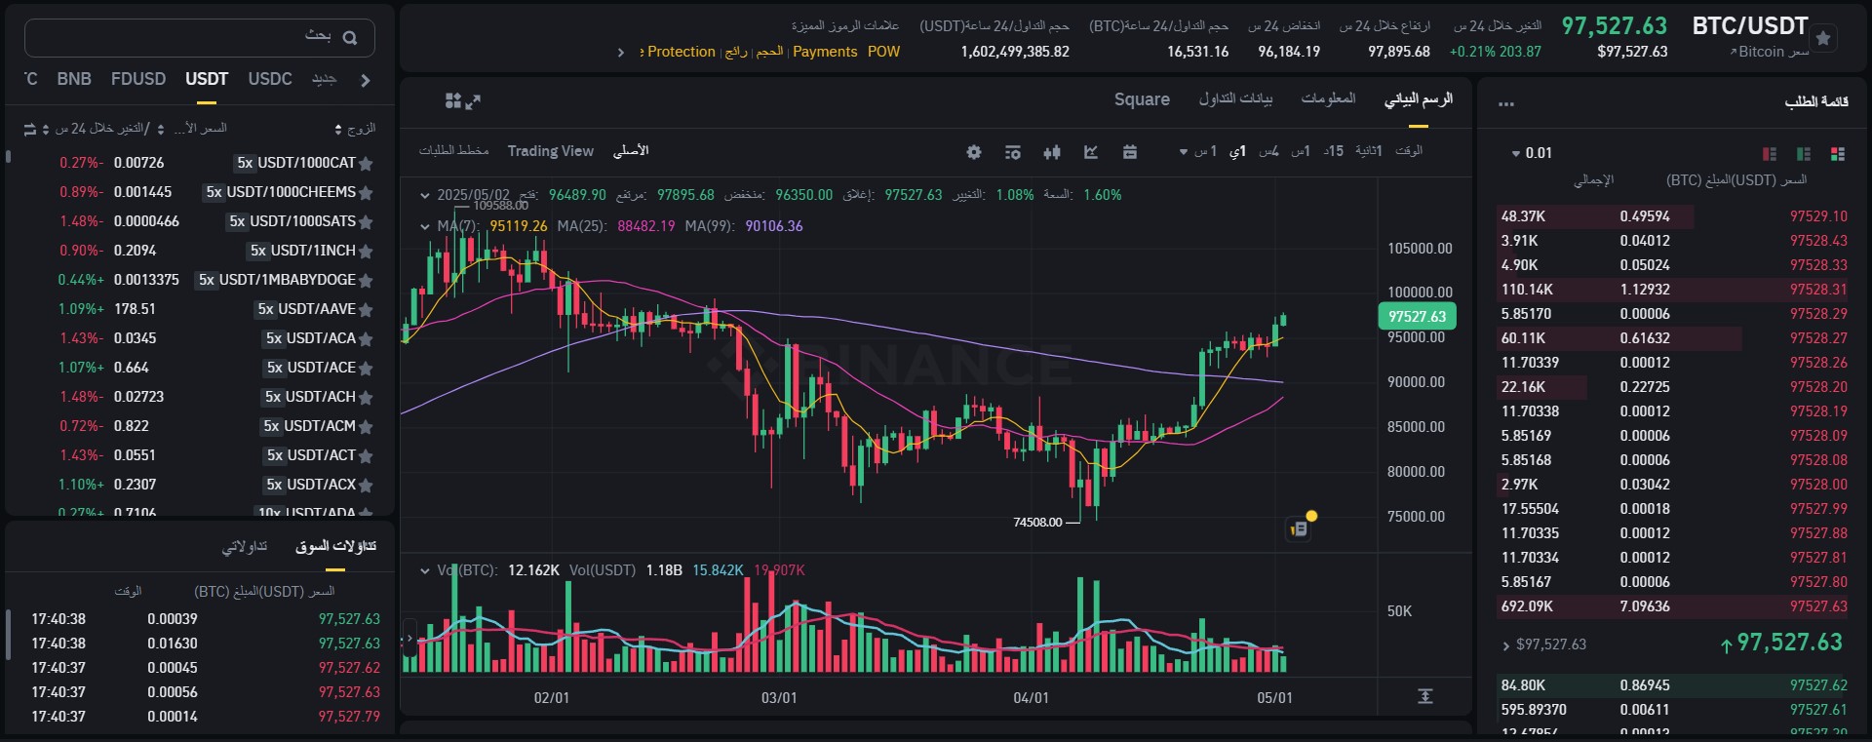Collapse the 2025/05/02 OHLC info row
This screenshot has height=742, width=1872.
(424, 196)
